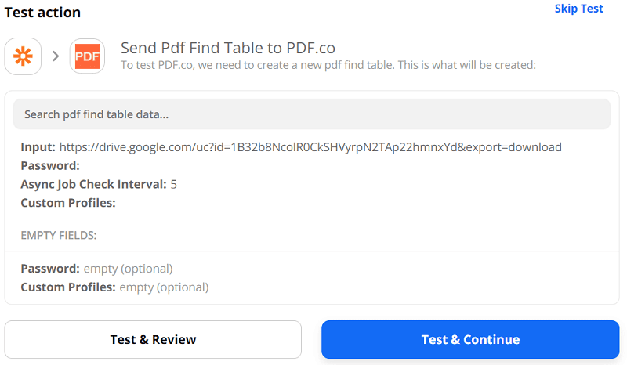Click the 'empty (optional)' text beside Custom Profiles
Viewport: 627px width, 365px height.
164,287
